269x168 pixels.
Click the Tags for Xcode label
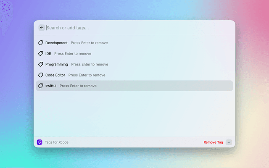point(56,142)
